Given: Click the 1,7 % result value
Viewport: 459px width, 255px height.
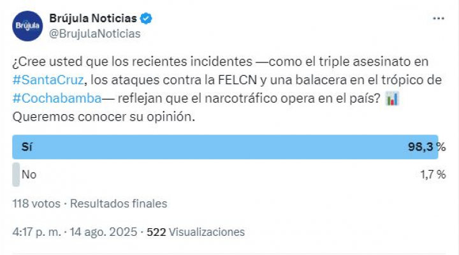Looking at the screenshot, I should (x=433, y=175).
